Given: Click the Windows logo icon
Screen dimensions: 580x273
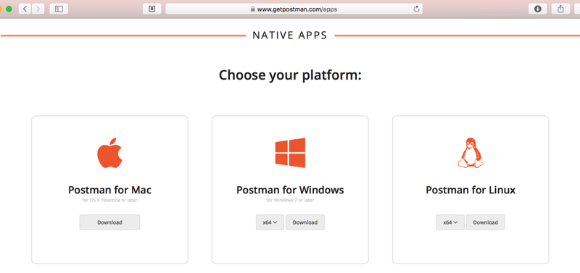Looking at the screenshot, I should pos(290,153).
